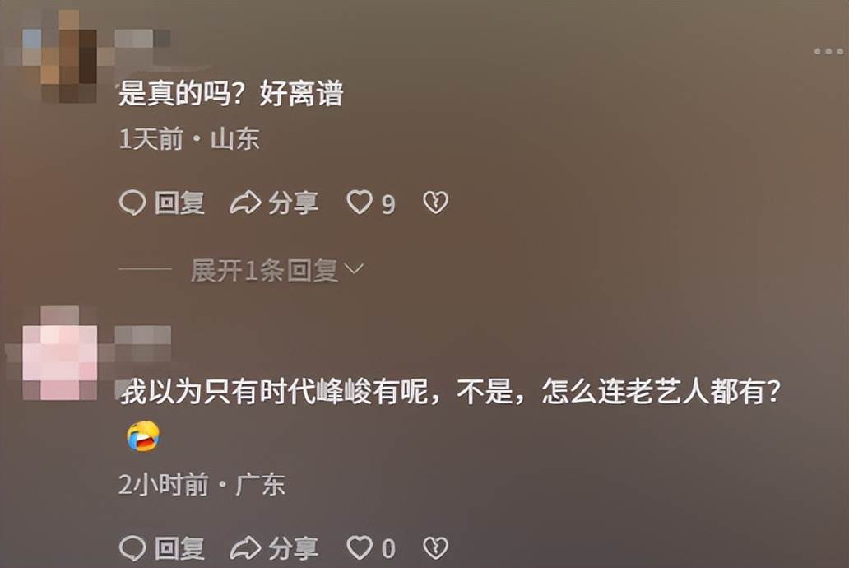Dislike the '好离谱' comment via broken heart
The image size is (849, 568).
(436, 203)
